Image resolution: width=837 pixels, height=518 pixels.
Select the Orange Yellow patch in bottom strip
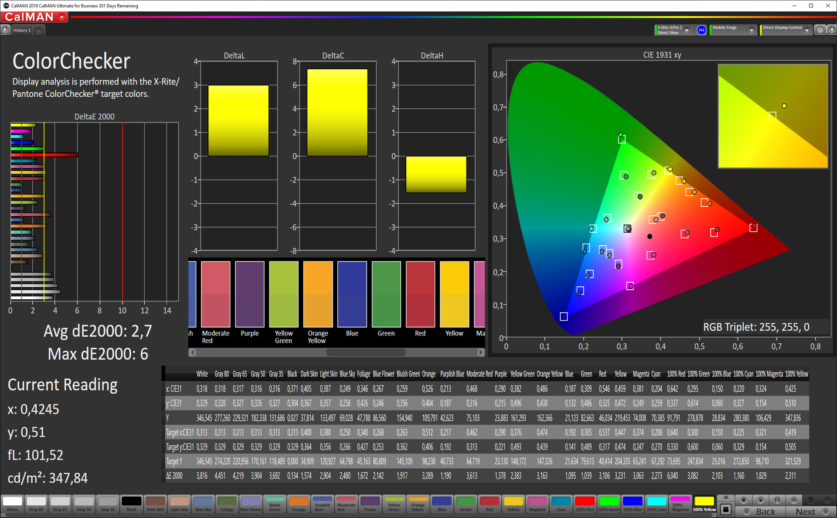click(x=418, y=504)
